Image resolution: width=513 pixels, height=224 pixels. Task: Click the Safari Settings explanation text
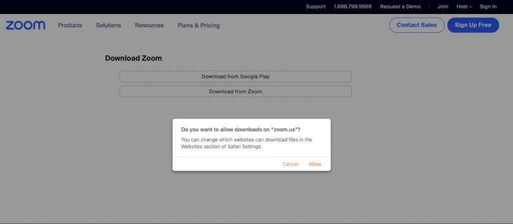click(x=246, y=143)
